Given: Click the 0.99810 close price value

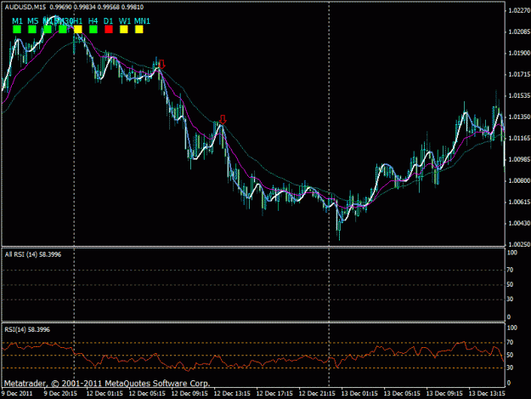Looking at the screenshot, I should [x=133, y=7].
